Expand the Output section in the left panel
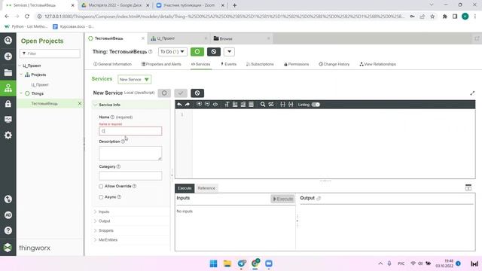This screenshot has height=271, width=482. point(96,221)
